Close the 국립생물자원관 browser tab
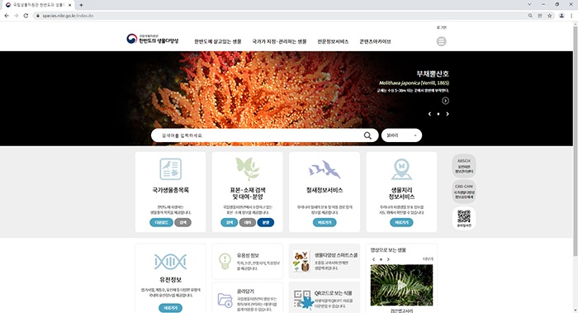Viewport: 578px width, 313px height. [69, 5]
